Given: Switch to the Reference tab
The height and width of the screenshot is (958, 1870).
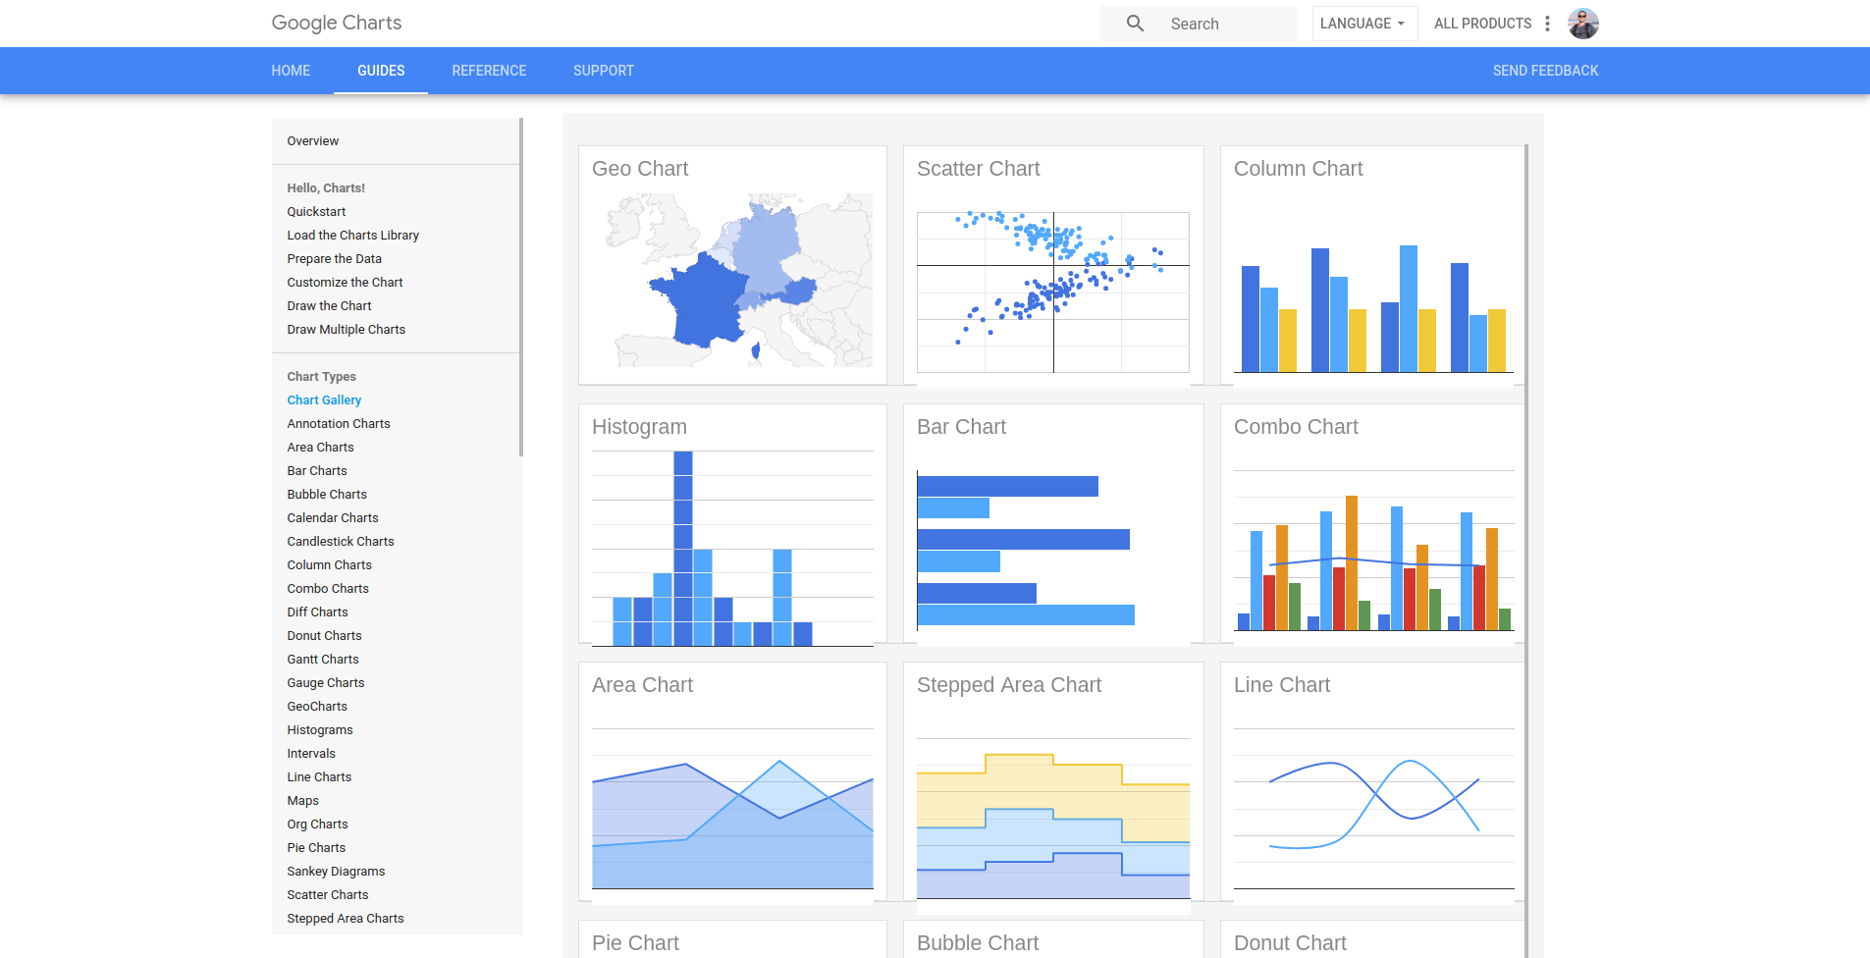Looking at the screenshot, I should click(489, 71).
